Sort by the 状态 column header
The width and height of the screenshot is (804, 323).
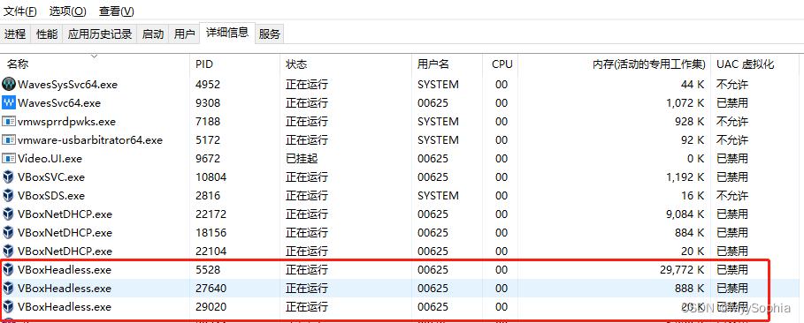pyautogui.click(x=346, y=64)
